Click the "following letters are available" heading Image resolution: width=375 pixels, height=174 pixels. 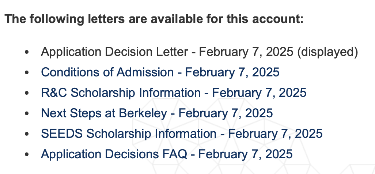pyautogui.click(x=154, y=19)
